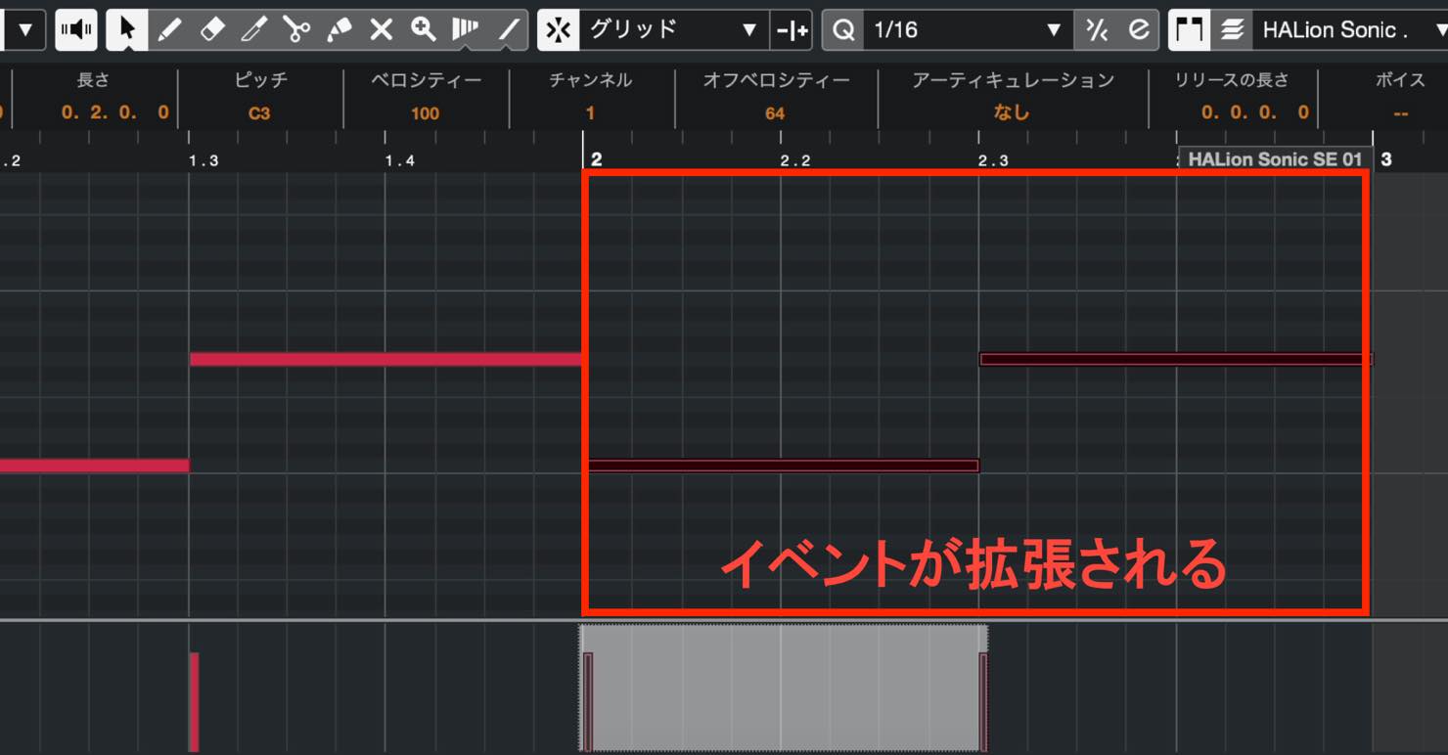1448x755 pixels.
Task: Open the cut-off dropdown arrow at the toolbar's left end
Action: pyautogui.click(x=24, y=29)
